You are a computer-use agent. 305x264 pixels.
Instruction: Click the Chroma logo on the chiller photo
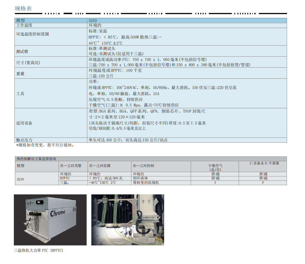click(58, 213)
